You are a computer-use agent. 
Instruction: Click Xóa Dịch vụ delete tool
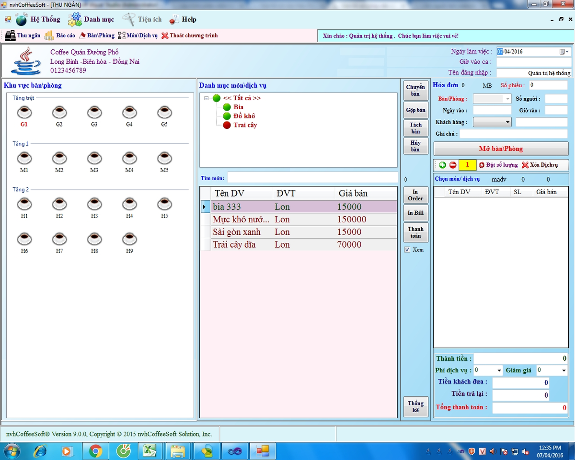540,165
